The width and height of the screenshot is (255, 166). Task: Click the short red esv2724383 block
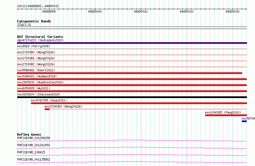(x=47, y=109)
